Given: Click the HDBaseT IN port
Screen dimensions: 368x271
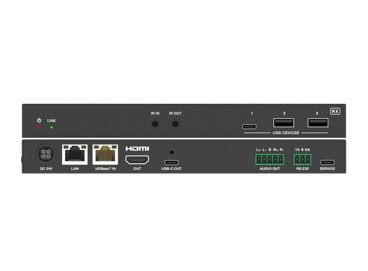Looking at the screenshot, I should [105, 155].
